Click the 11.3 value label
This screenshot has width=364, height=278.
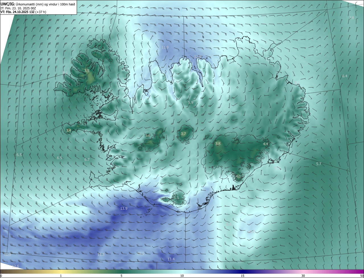click(x=7, y=254)
